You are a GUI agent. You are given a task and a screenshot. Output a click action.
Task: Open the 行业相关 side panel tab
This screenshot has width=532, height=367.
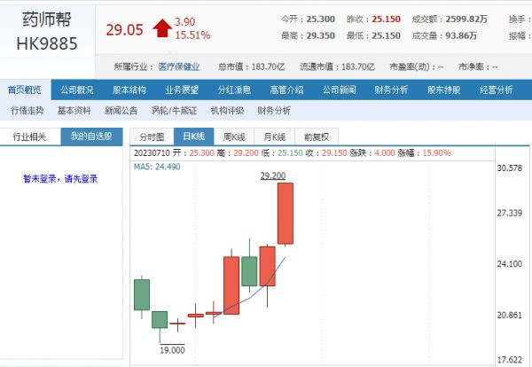tap(29, 137)
